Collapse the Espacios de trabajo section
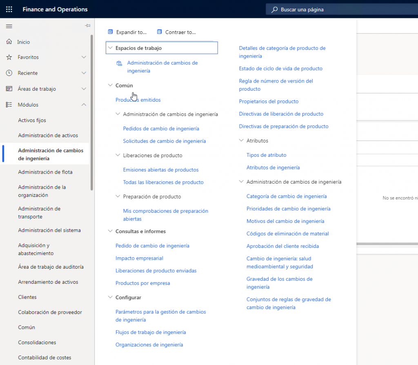This screenshot has width=418, height=365. pos(110,48)
